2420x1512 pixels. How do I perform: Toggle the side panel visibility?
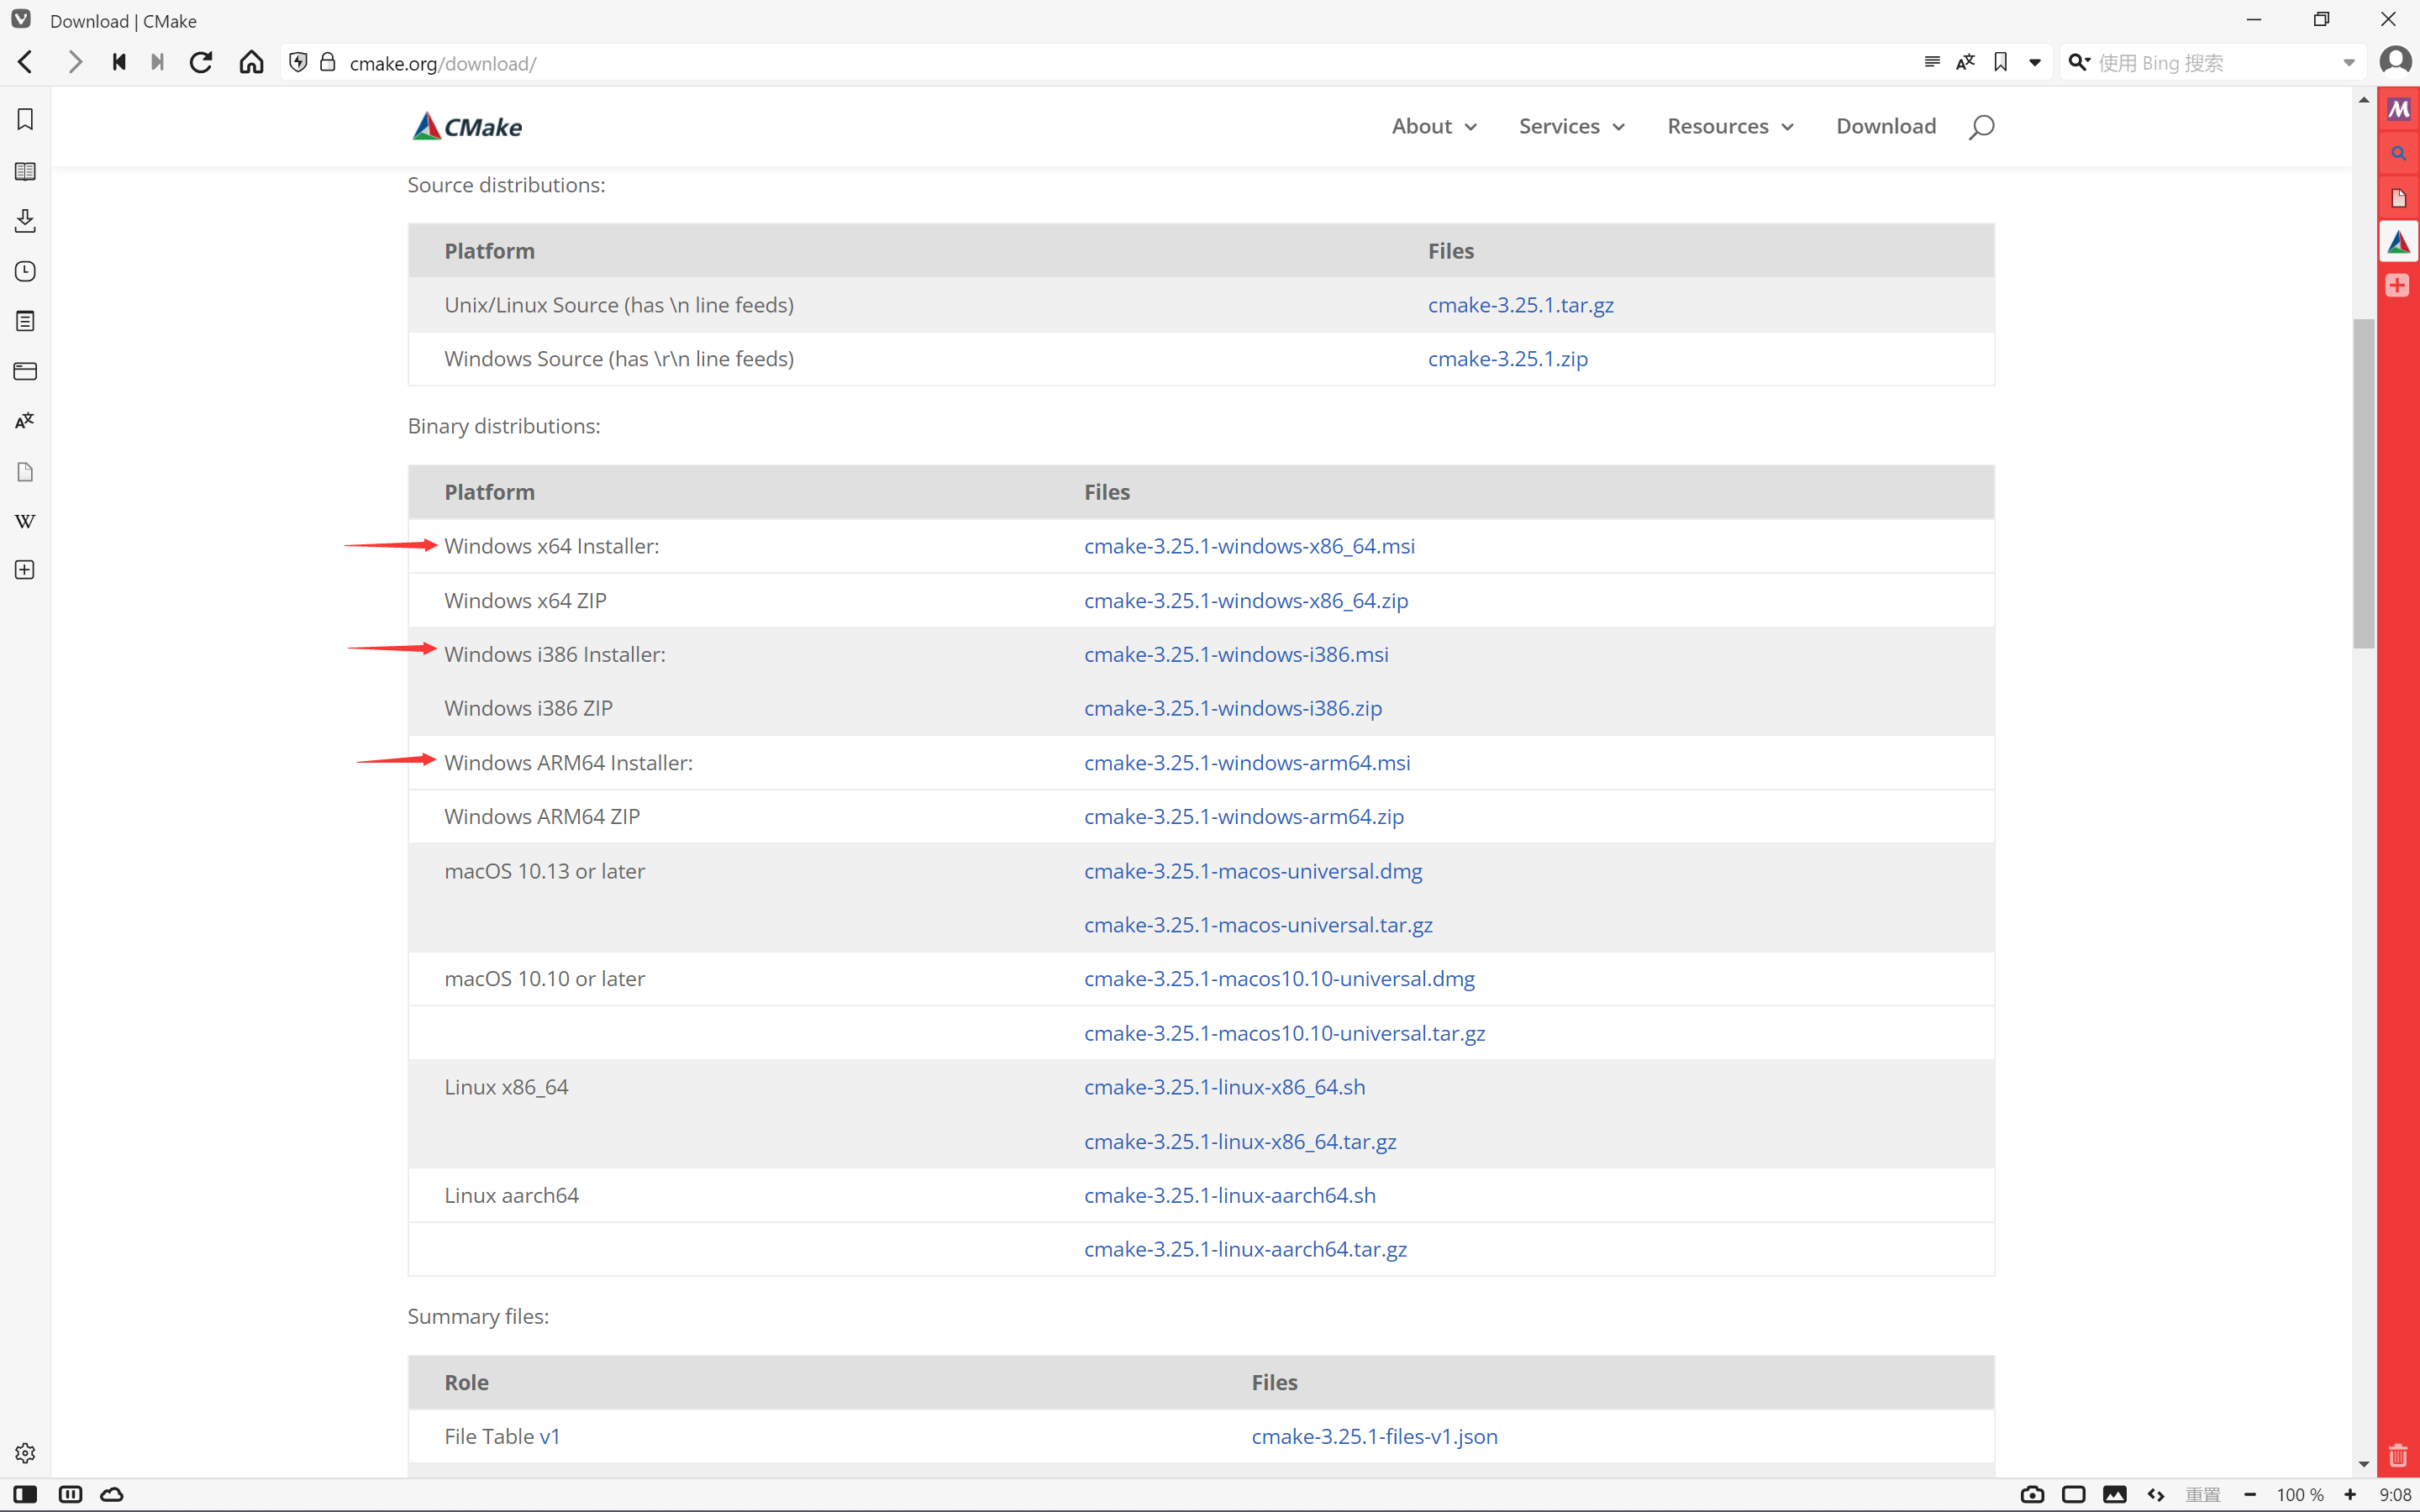(25, 1494)
